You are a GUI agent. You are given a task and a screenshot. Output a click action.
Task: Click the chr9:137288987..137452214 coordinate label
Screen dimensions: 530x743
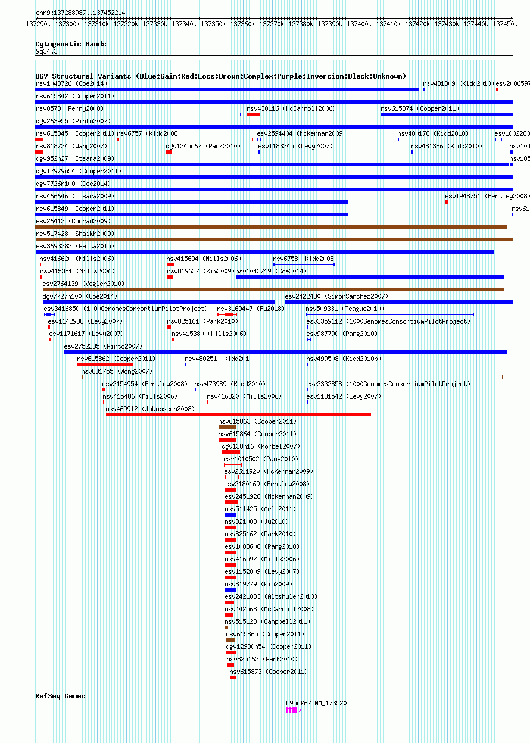coord(80,13)
